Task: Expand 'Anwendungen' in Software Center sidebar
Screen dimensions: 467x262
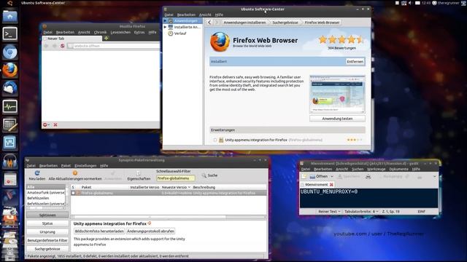Action: (x=165, y=21)
